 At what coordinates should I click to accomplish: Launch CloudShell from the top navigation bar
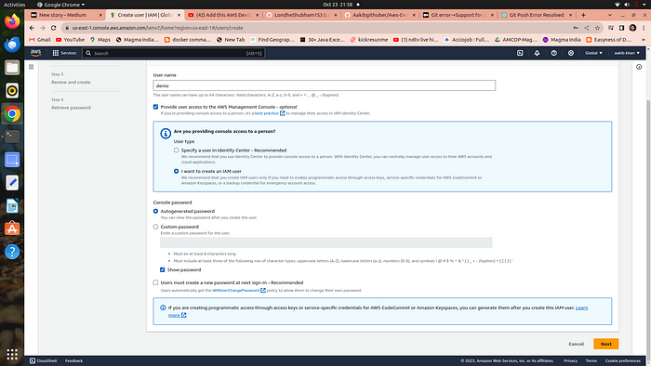tap(520, 53)
